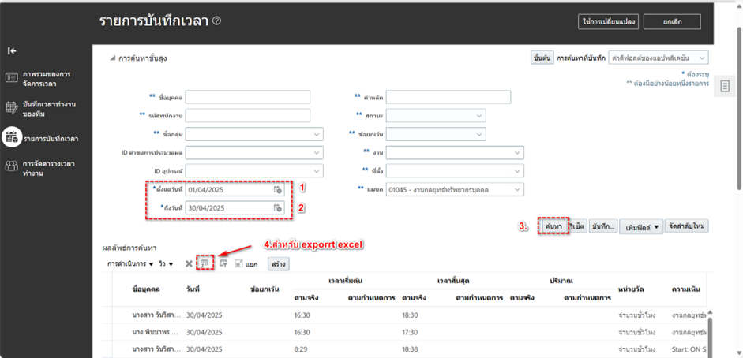Viewport: 743px width, 358px height.
Task: Open calendar picker for ตั้งแต่วันที่ field
Action: 277,190
